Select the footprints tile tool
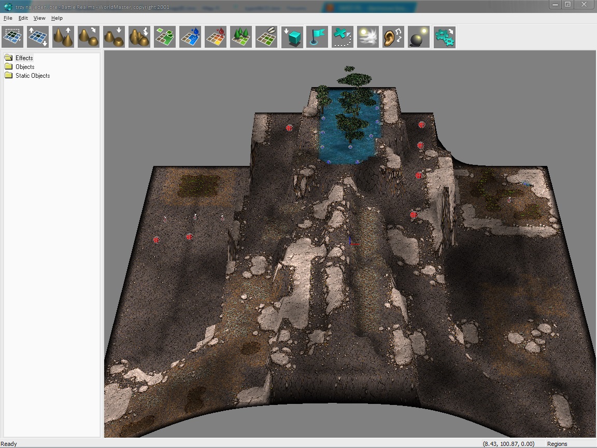597x448 pixels. 266,37
